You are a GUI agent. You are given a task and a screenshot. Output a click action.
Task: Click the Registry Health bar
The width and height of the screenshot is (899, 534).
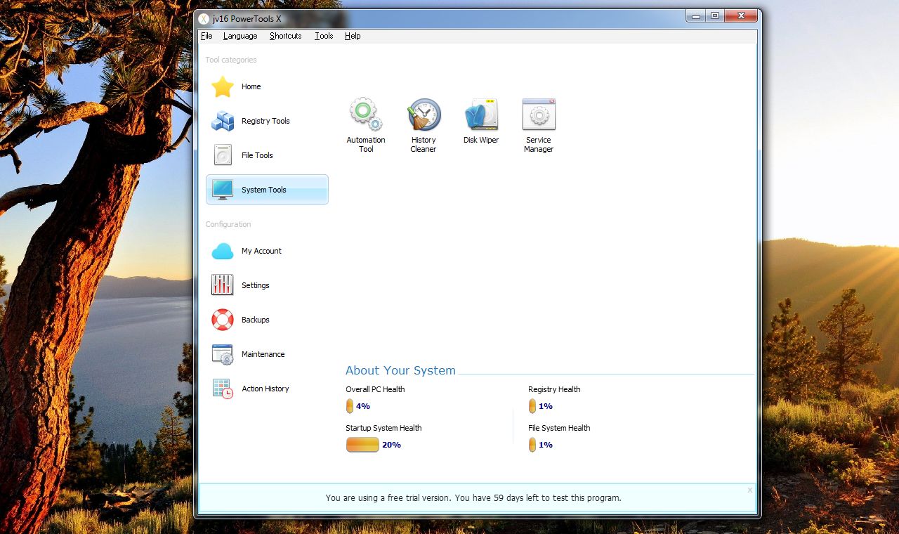pyautogui.click(x=532, y=406)
